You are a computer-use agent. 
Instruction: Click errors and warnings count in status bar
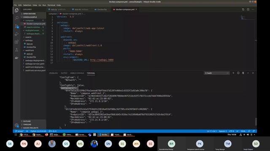(x=52, y=131)
